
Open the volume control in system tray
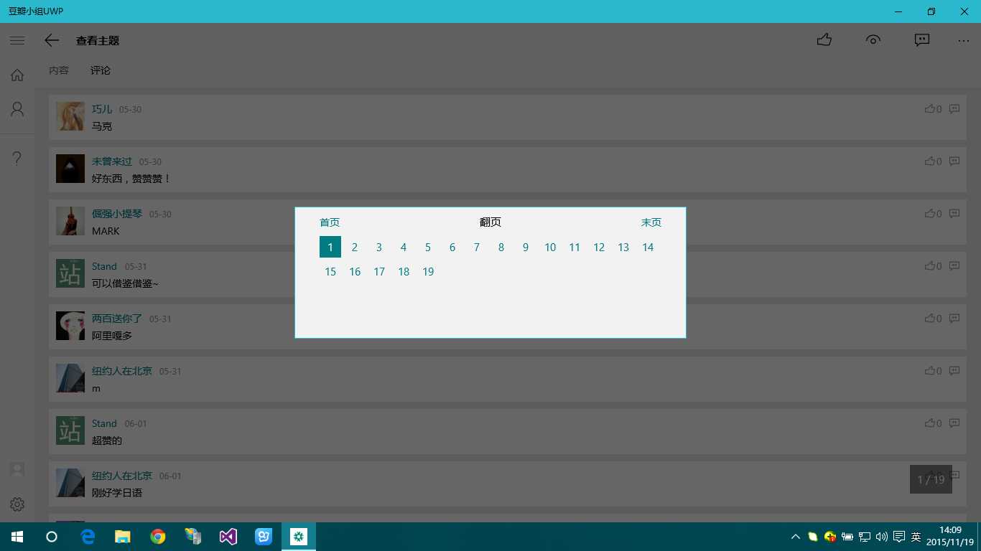click(882, 537)
